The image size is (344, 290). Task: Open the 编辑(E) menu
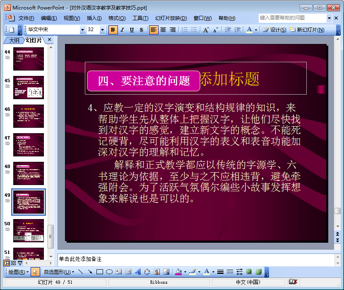49,18
